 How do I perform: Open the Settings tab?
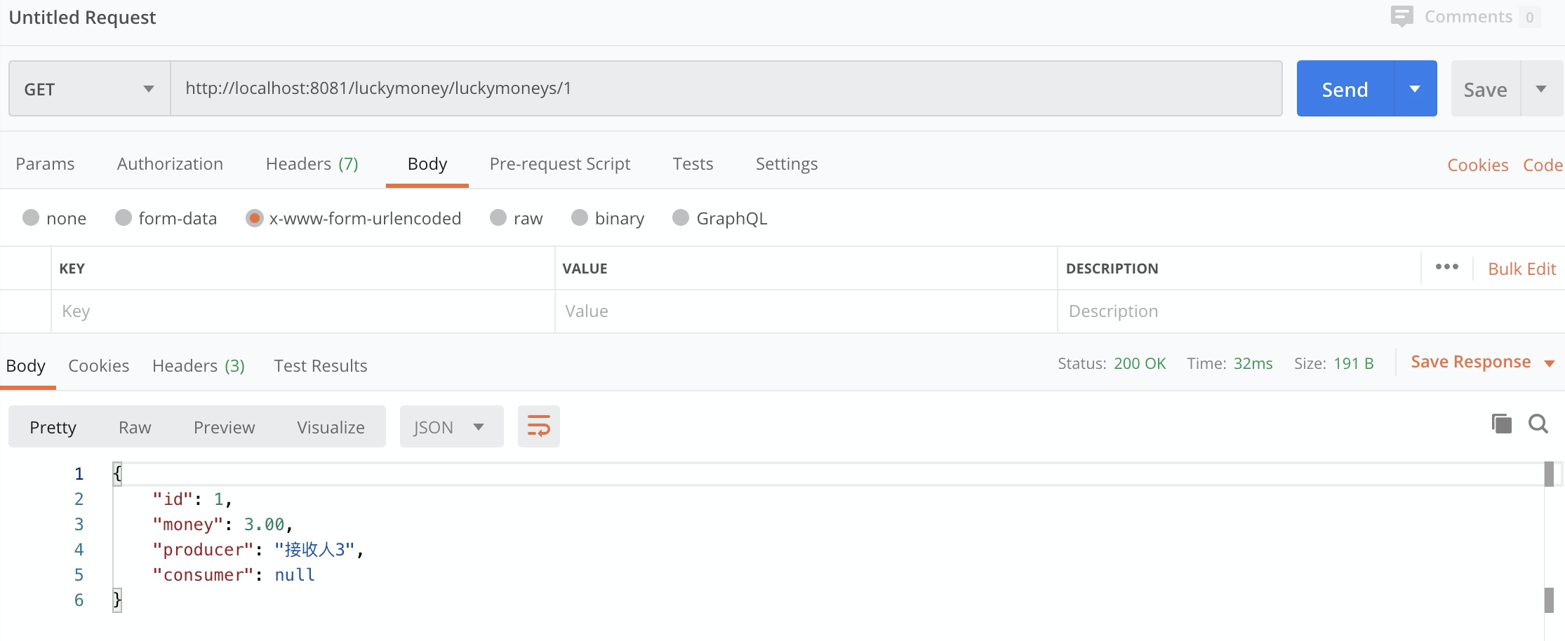(787, 163)
